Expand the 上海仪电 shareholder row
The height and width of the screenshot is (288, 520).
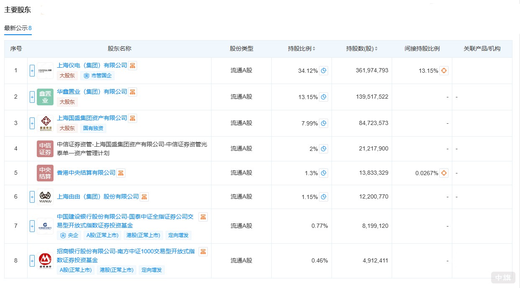pyautogui.click(x=32, y=71)
